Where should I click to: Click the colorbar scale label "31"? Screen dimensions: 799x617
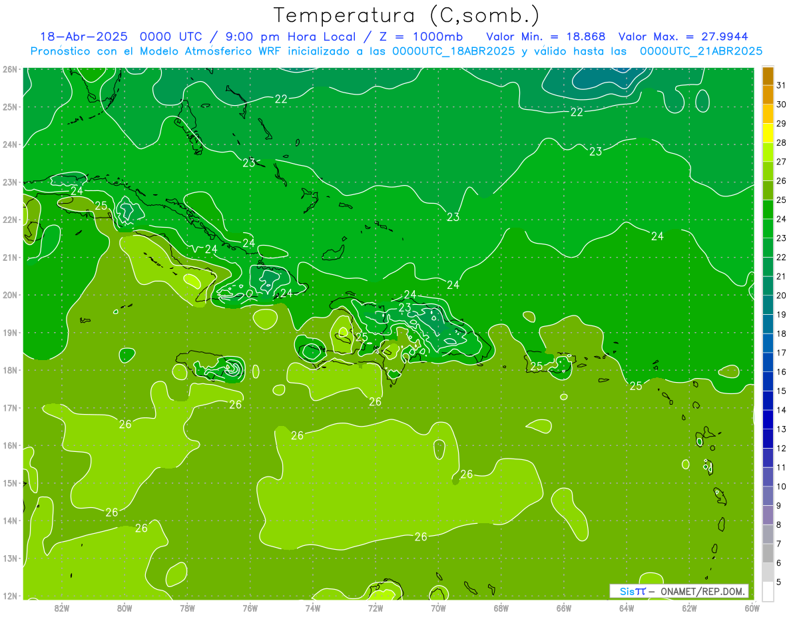point(782,85)
